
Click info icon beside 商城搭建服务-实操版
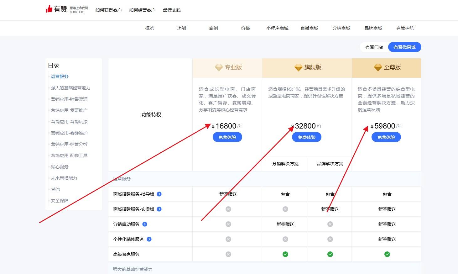159,209
